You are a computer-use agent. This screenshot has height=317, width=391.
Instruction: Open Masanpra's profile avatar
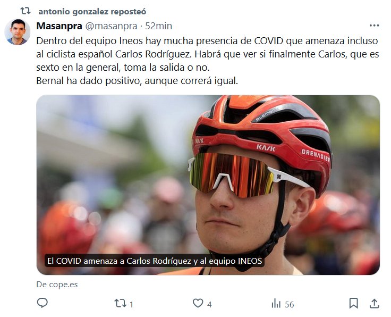[18, 32]
